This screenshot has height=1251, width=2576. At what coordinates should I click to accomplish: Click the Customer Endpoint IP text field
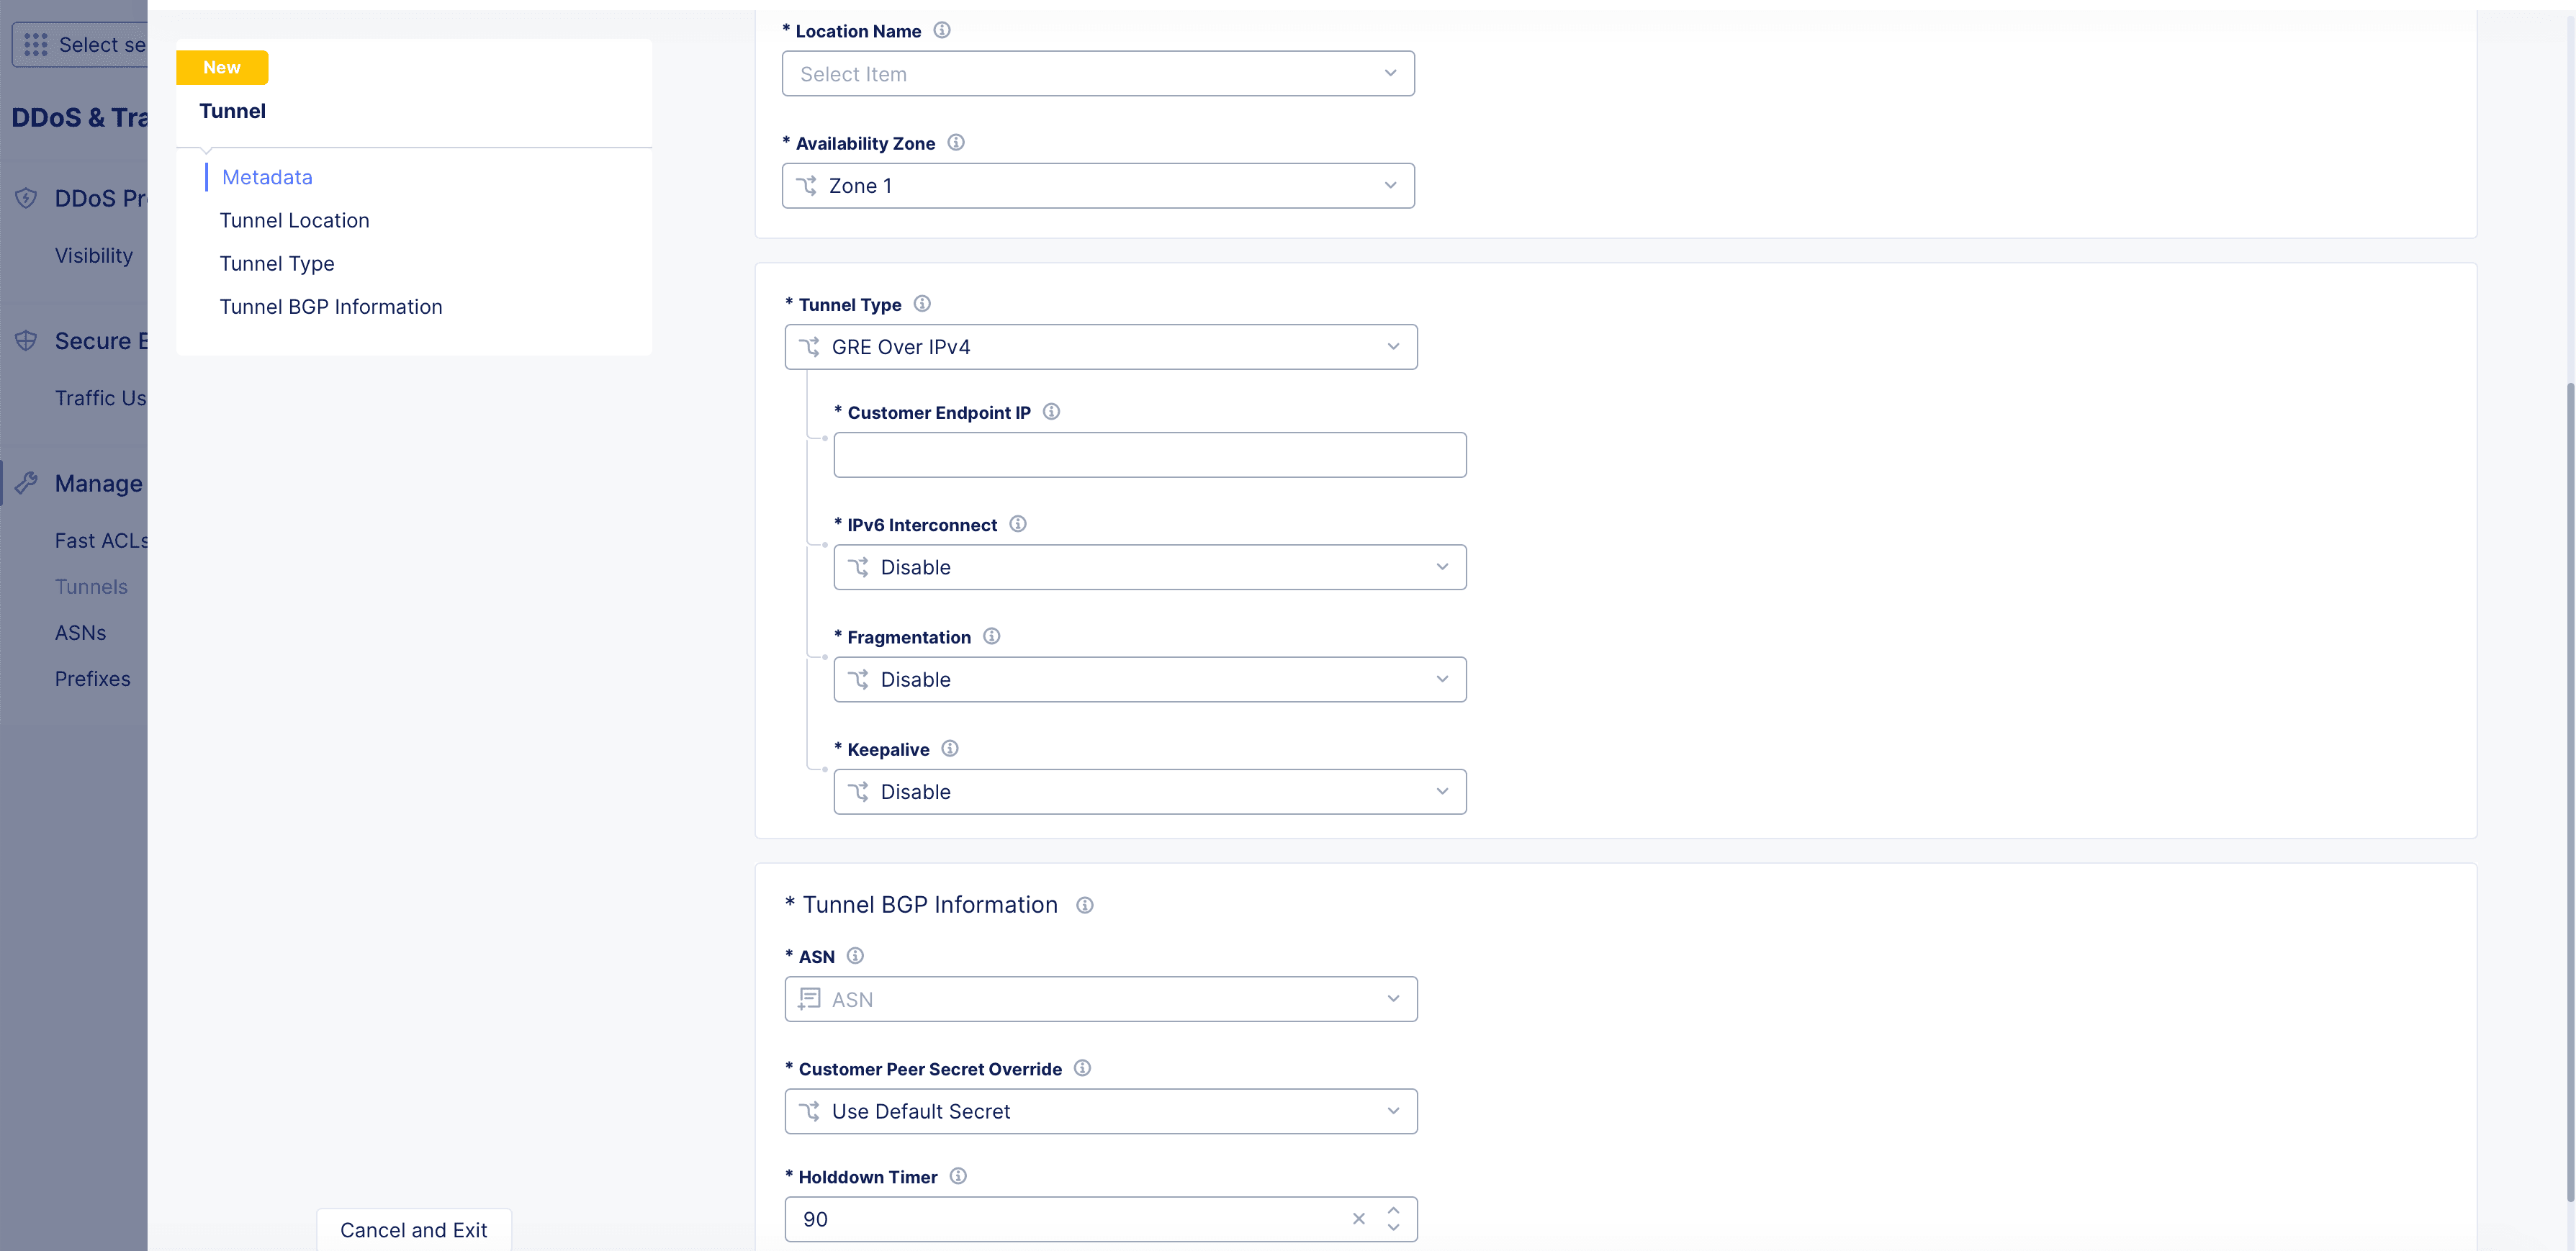click(x=1149, y=454)
